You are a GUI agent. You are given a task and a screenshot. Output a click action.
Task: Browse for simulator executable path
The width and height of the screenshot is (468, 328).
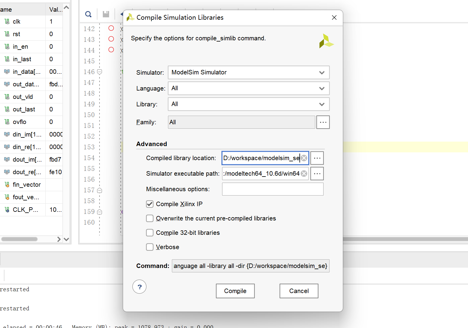[317, 174]
